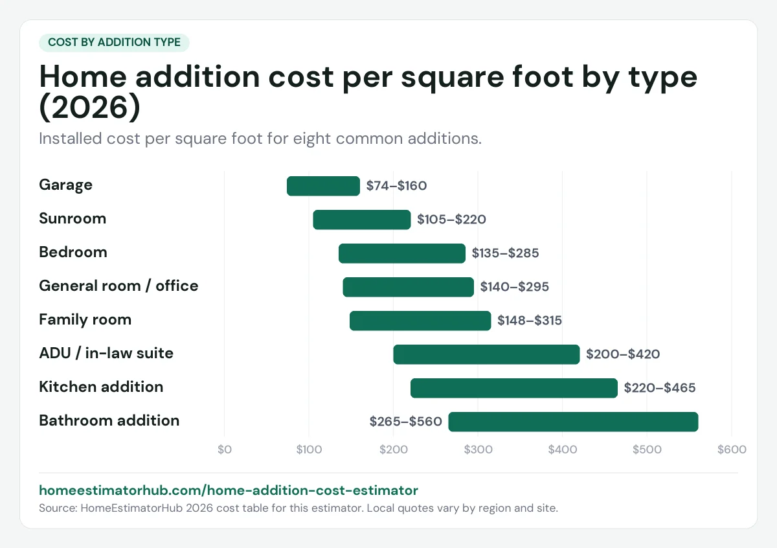Select the 'ADU / in-law suite' label
Screen dimensions: 777x548
pyautogui.click(x=106, y=354)
